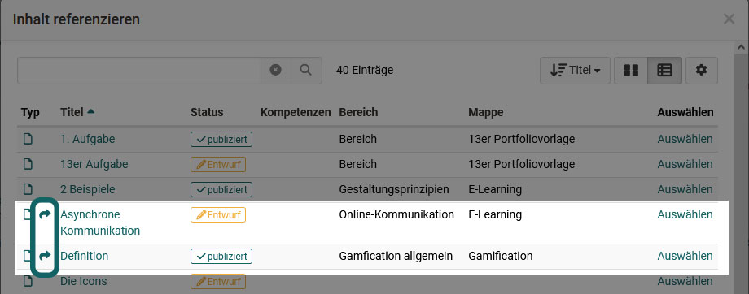This screenshot has width=749, height=294.
Task: Click the magnifier search icon
Action: tap(306, 70)
